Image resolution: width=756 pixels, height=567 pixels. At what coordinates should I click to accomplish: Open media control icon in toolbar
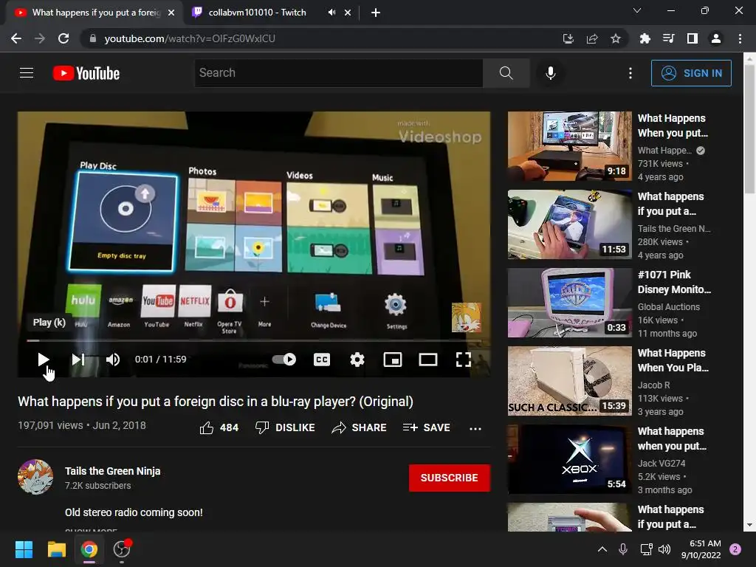tap(668, 38)
